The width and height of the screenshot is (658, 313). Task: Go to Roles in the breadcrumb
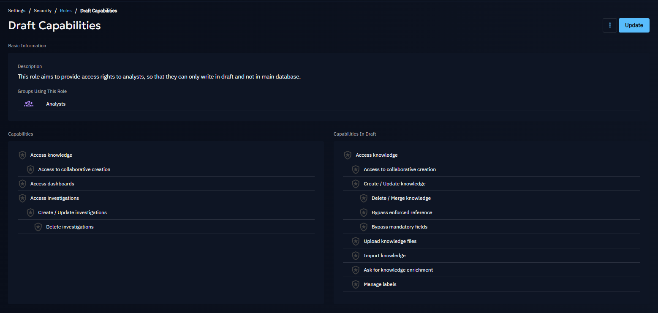(65, 11)
